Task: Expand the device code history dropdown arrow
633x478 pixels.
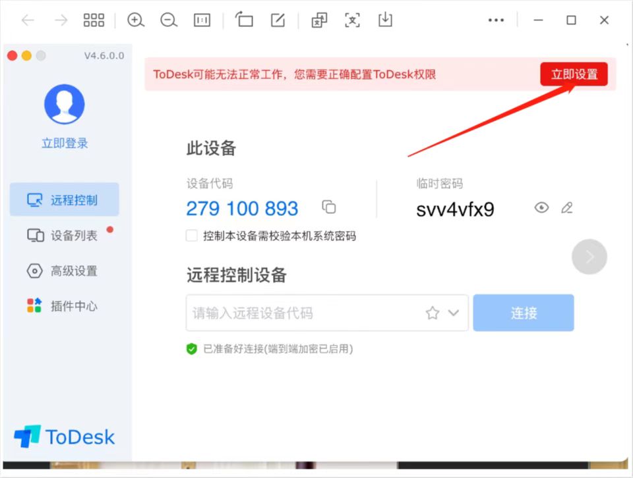Action: 454,313
